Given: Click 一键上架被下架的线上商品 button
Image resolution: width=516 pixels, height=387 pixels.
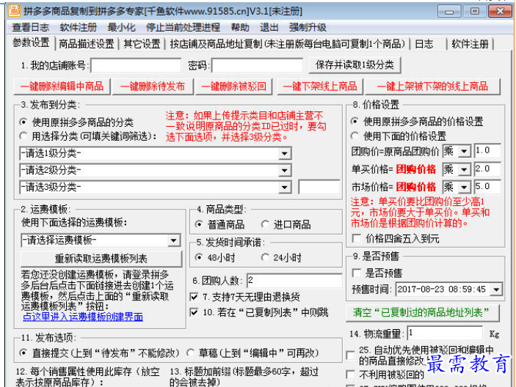Looking at the screenshot, I should point(433,86).
